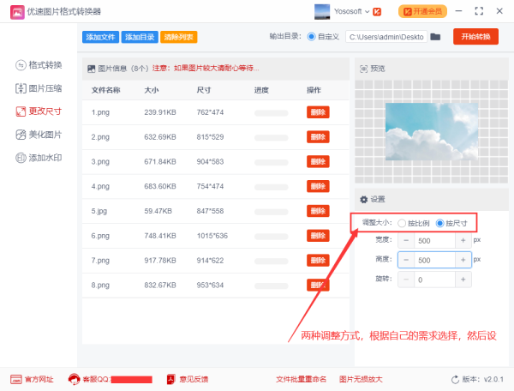Click the 高度 height input field
The image size is (514, 391).
(434, 260)
